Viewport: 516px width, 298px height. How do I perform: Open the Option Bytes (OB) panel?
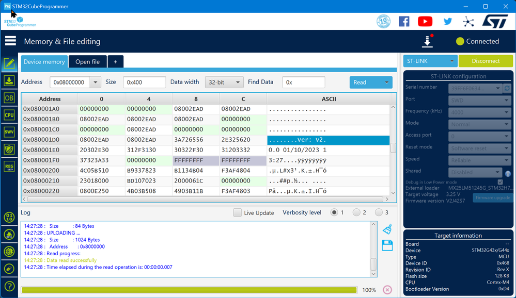pos(9,98)
